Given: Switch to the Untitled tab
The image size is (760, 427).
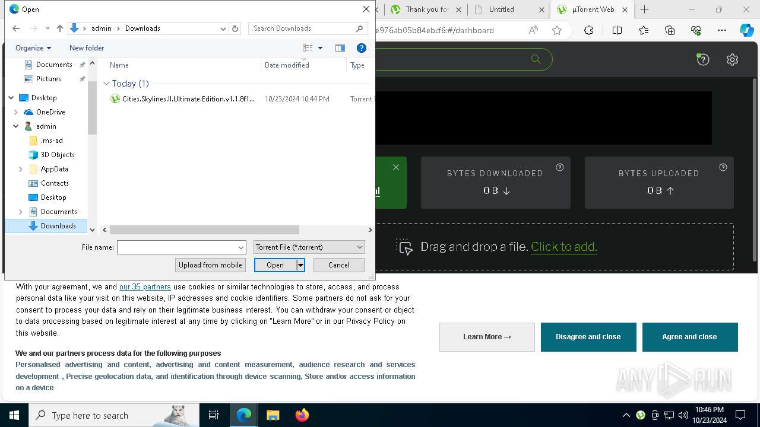Looking at the screenshot, I should (x=502, y=9).
